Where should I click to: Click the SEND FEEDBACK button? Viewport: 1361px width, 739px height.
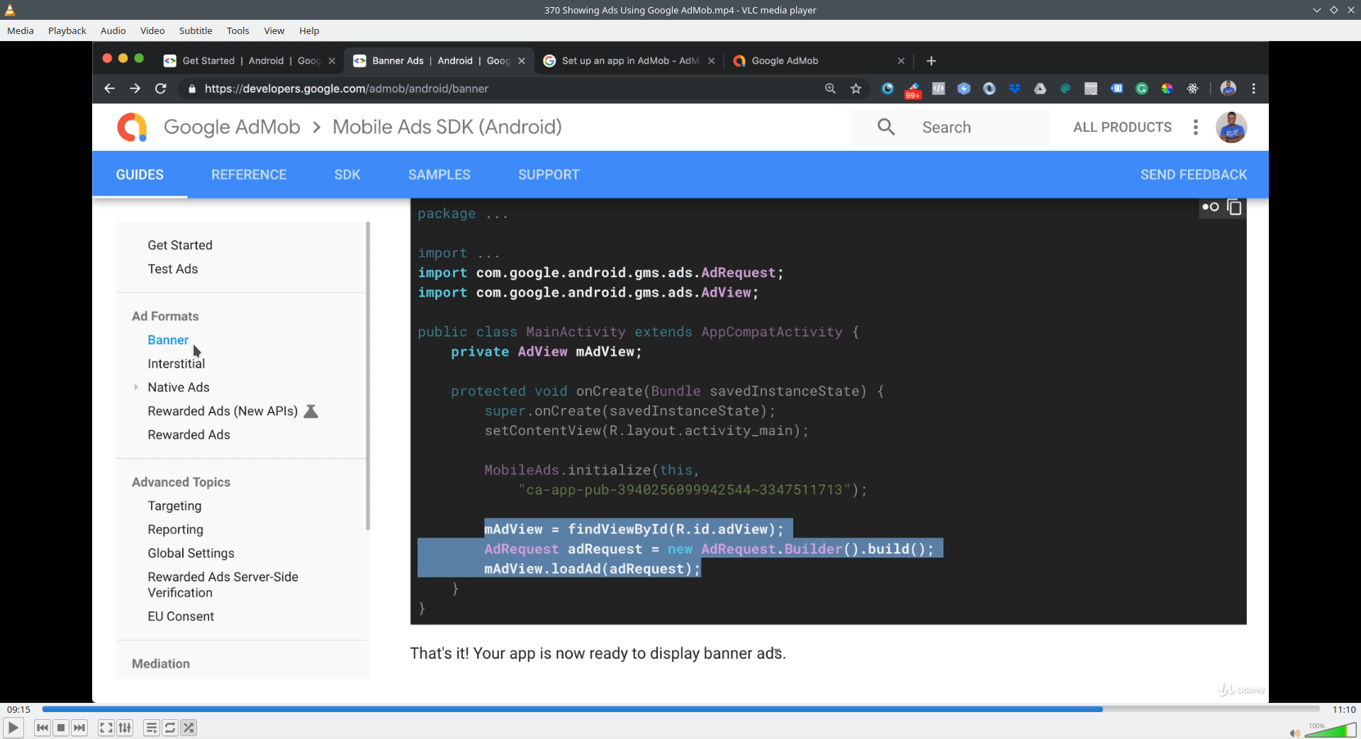[1194, 175]
